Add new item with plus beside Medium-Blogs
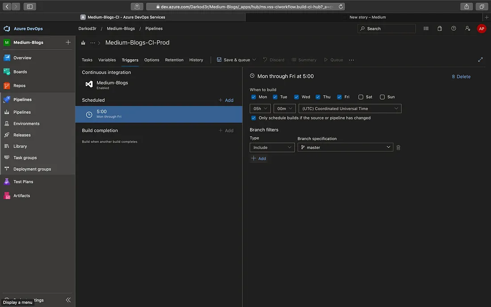Image resolution: width=491 pixels, height=307 pixels. (x=68, y=42)
